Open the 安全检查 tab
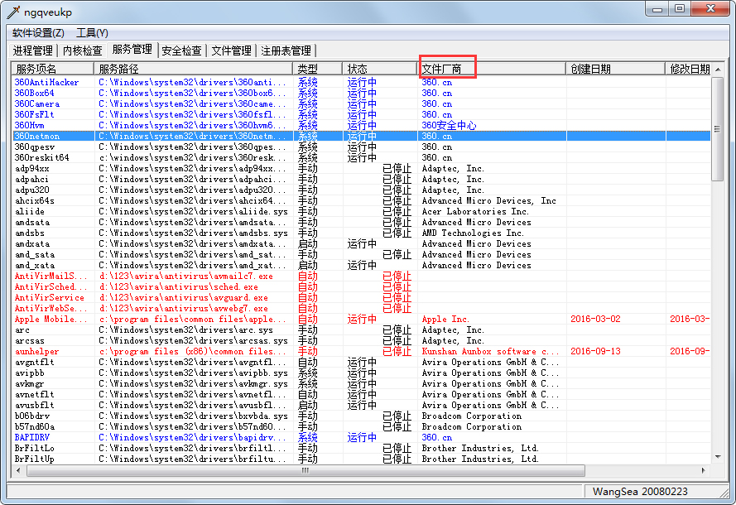This screenshot has width=736, height=505. coord(181,50)
